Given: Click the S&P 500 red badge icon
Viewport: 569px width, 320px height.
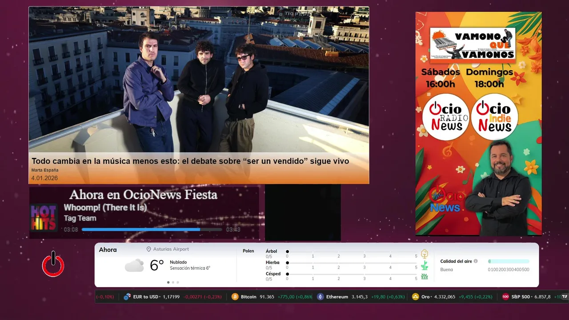Looking at the screenshot, I should [505, 296].
